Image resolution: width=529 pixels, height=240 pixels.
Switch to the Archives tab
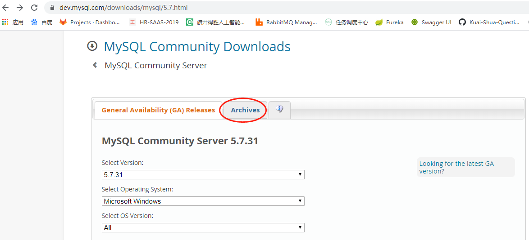(x=245, y=110)
